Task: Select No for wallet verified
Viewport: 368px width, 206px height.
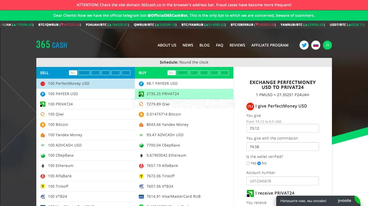Action: 259,163
